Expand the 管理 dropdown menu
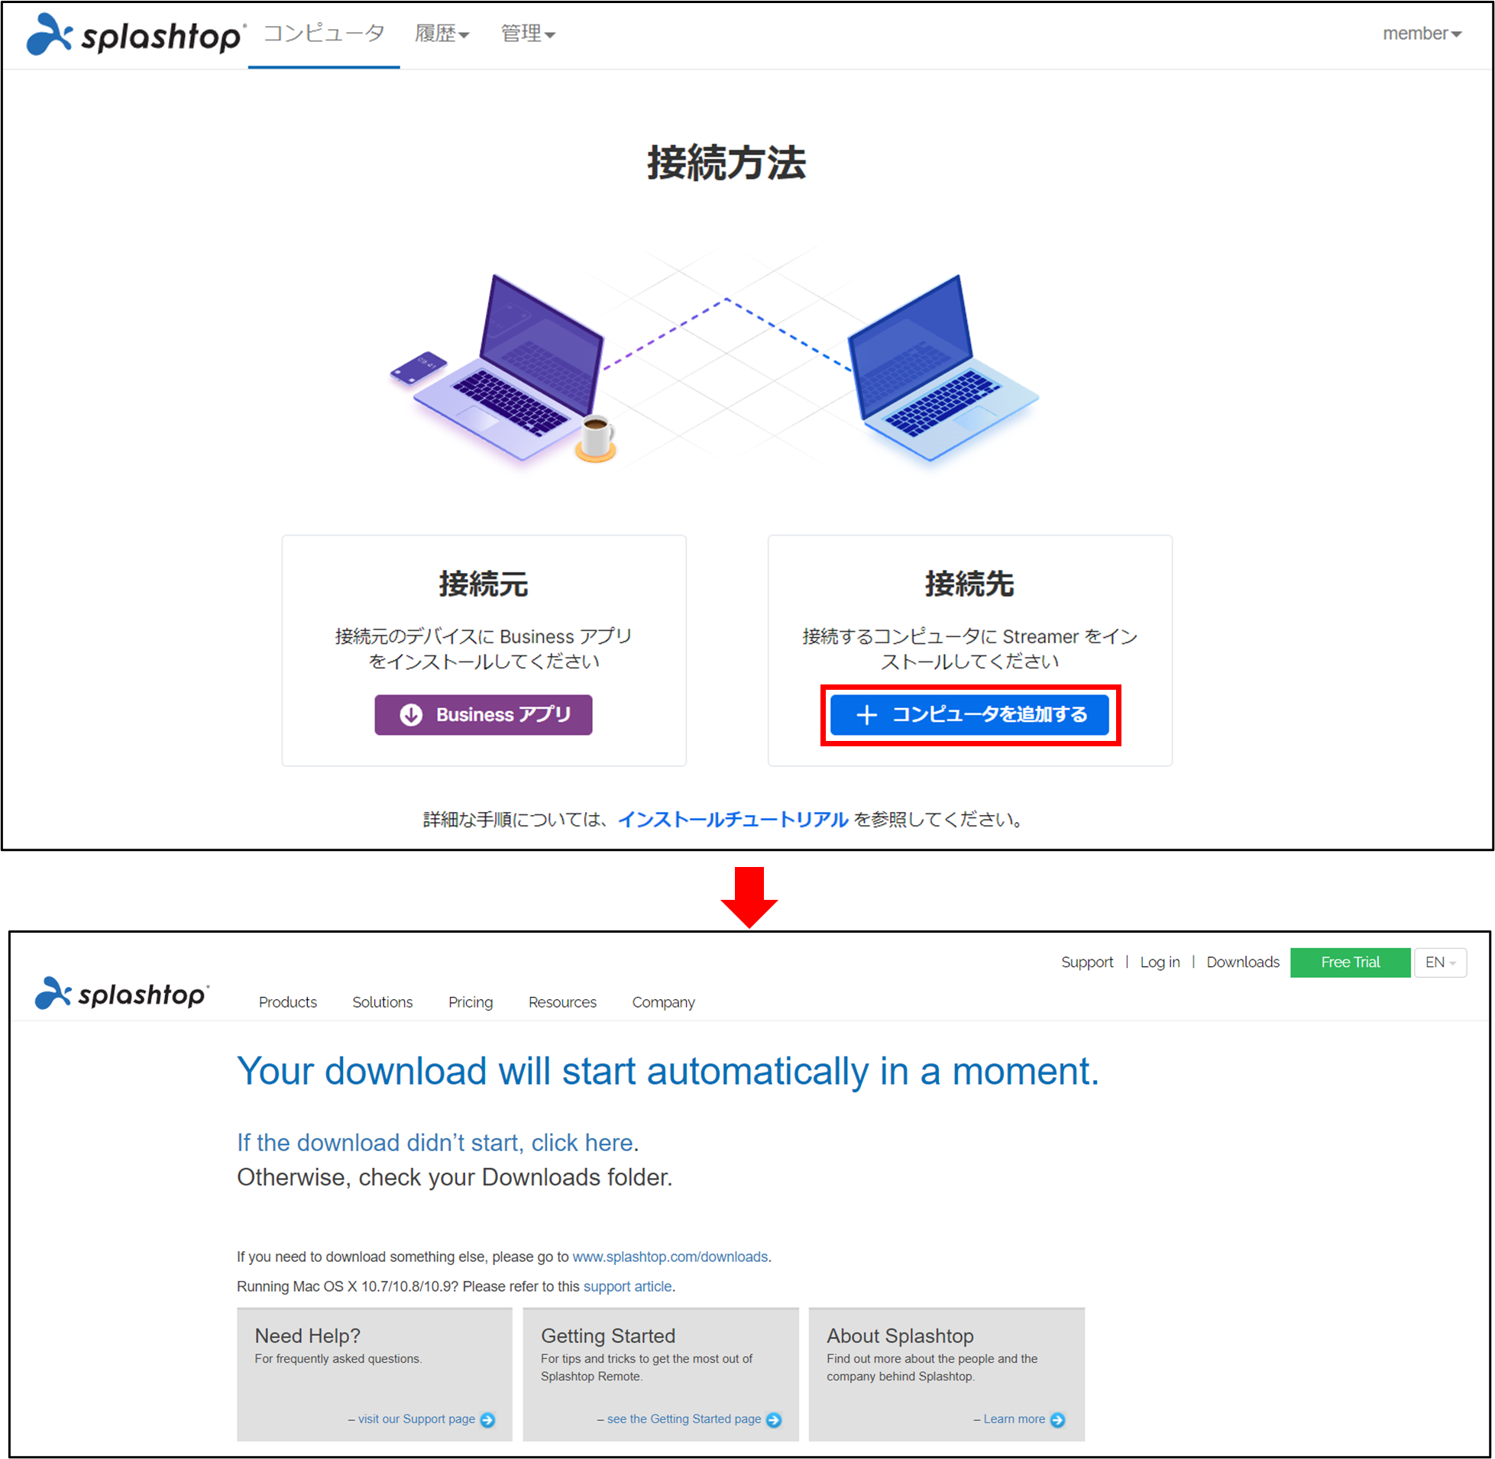Screen dimensions: 1495x1459 coord(527,34)
